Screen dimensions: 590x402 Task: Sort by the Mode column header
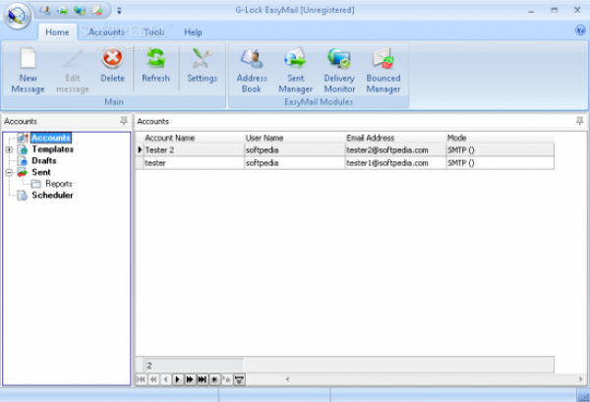[500, 138]
